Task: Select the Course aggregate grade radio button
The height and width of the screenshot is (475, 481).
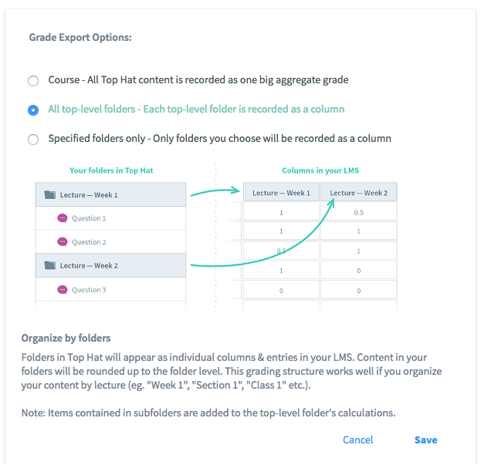Action: (33, 81)
